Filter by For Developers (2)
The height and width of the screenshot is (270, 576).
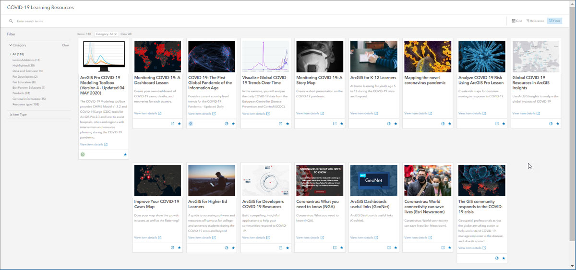25,77
